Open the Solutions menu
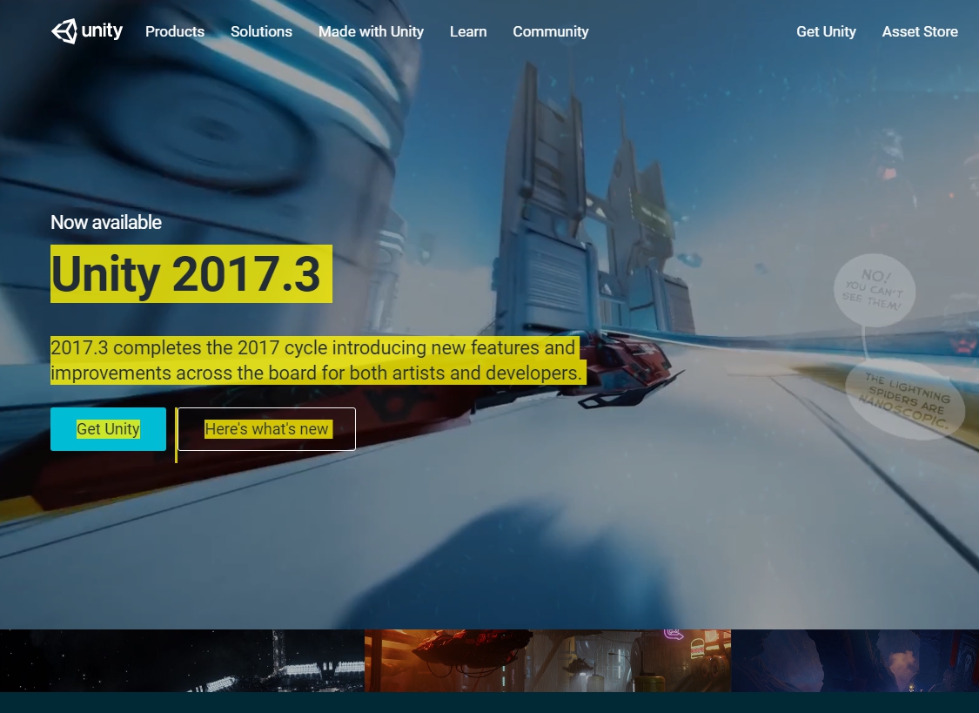The width and height of the screenshot is (979, 713). [x=261, y=31]
